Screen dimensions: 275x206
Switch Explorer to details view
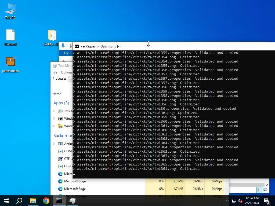pyautogui.click(x=260, y=190)
